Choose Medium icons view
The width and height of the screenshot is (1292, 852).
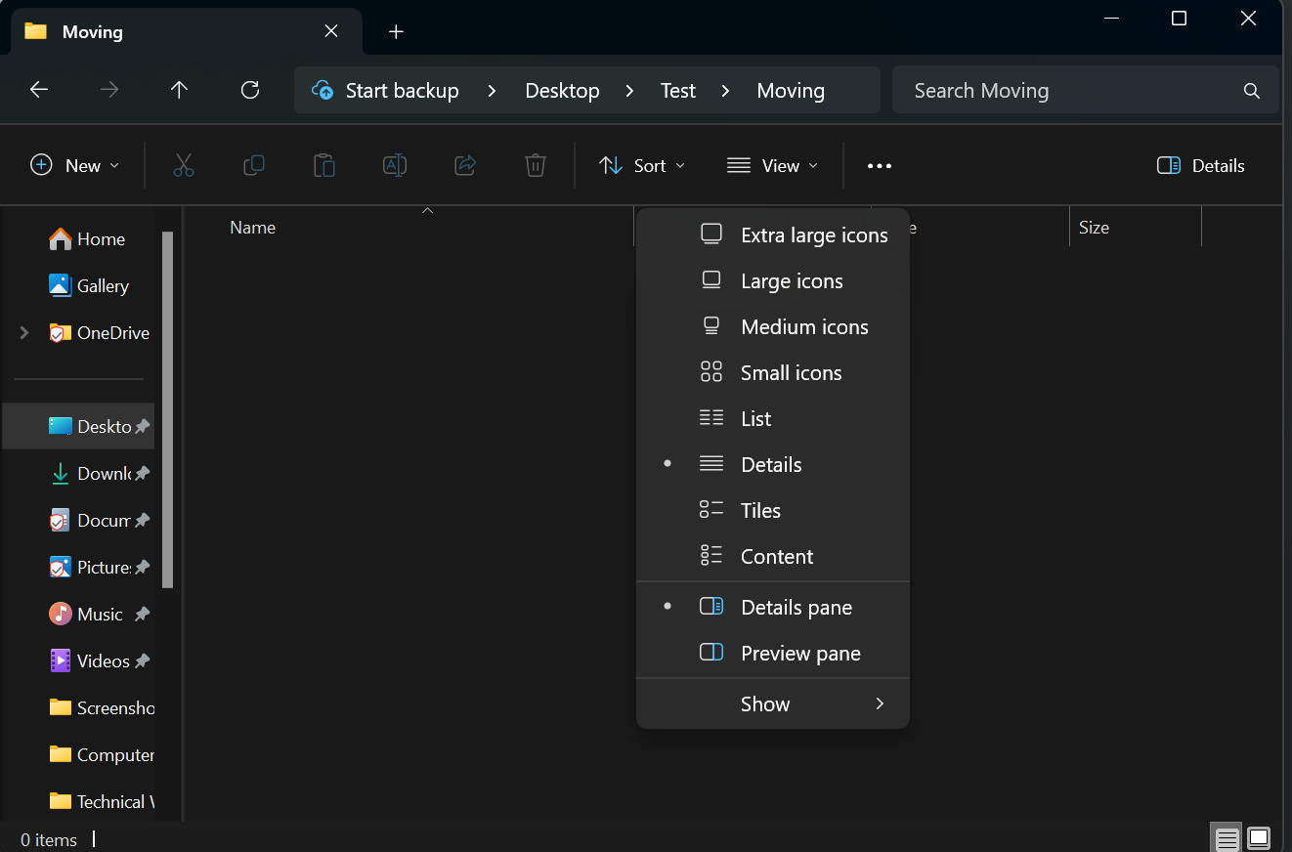773,327
